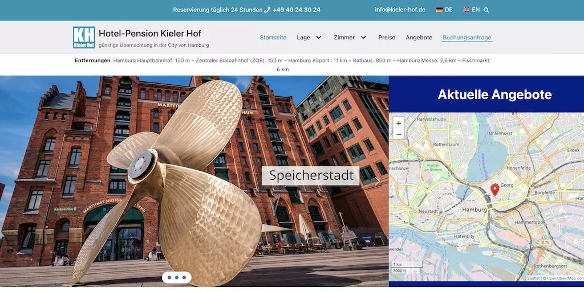Open the Angebote menu item
Viewport: 584px width, 292px height.
[x=419, y=38]
